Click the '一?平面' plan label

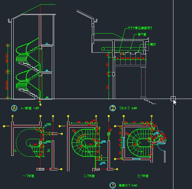click(x=29, y=176)
